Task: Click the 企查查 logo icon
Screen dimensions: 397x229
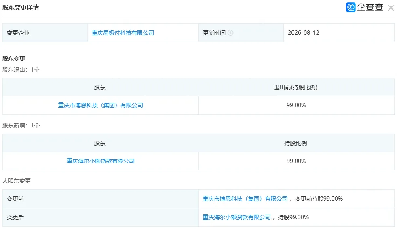Action: tap(351, 7)
